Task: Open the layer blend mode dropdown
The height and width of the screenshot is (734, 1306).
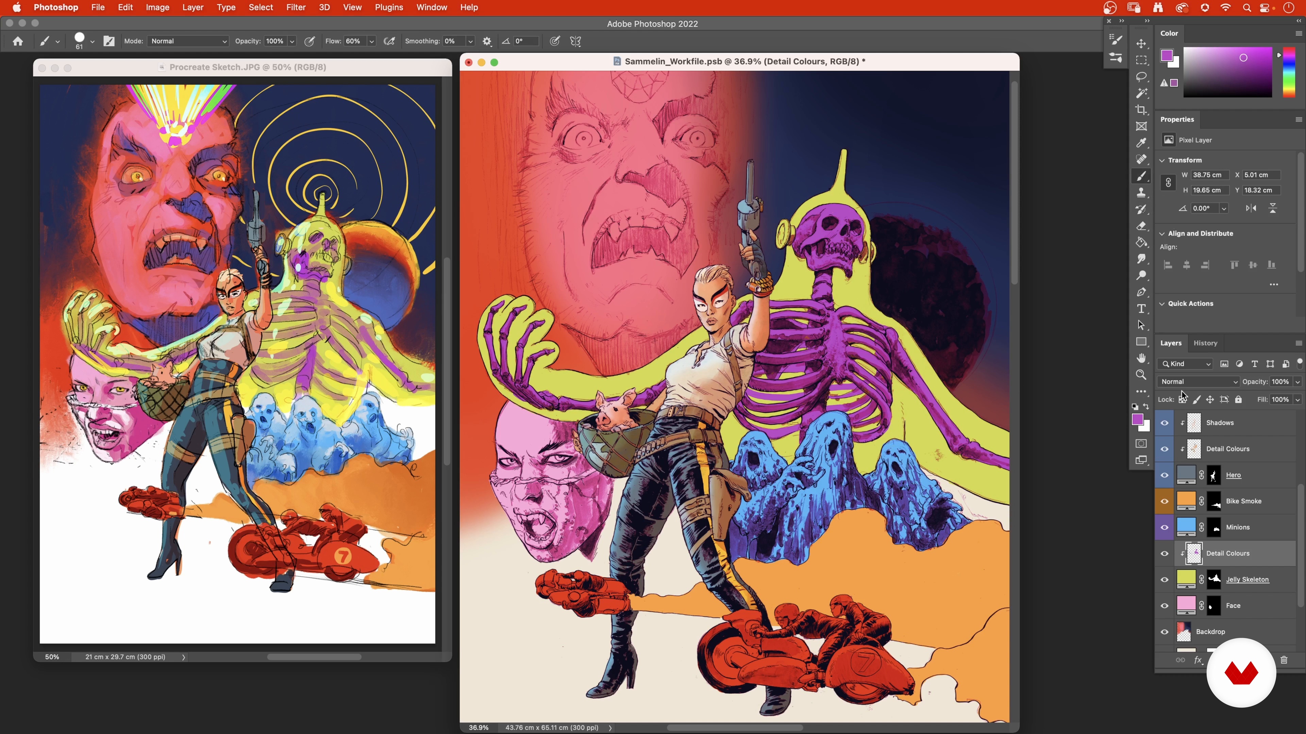Action: (x=1199, y=382)
